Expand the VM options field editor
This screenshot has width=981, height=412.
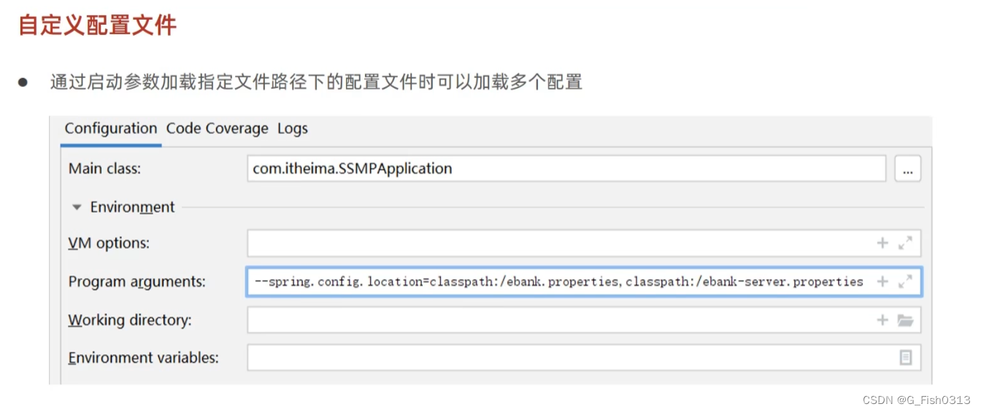pos(905,243)
